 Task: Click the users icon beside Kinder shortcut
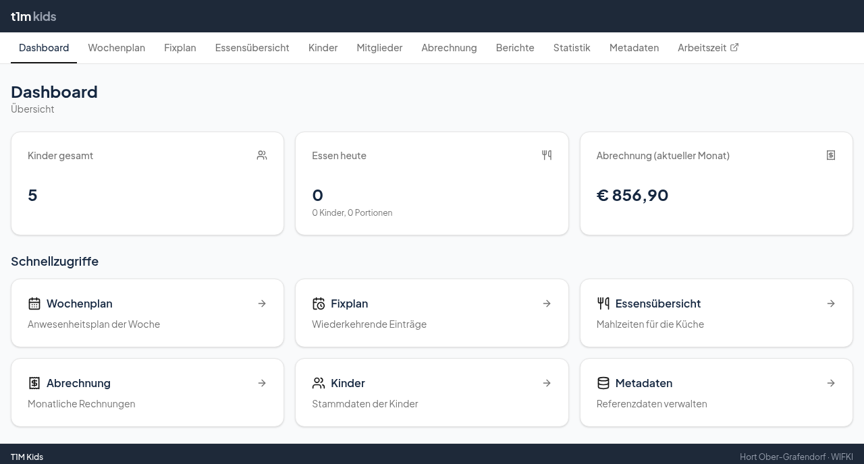tap(319, 383)
